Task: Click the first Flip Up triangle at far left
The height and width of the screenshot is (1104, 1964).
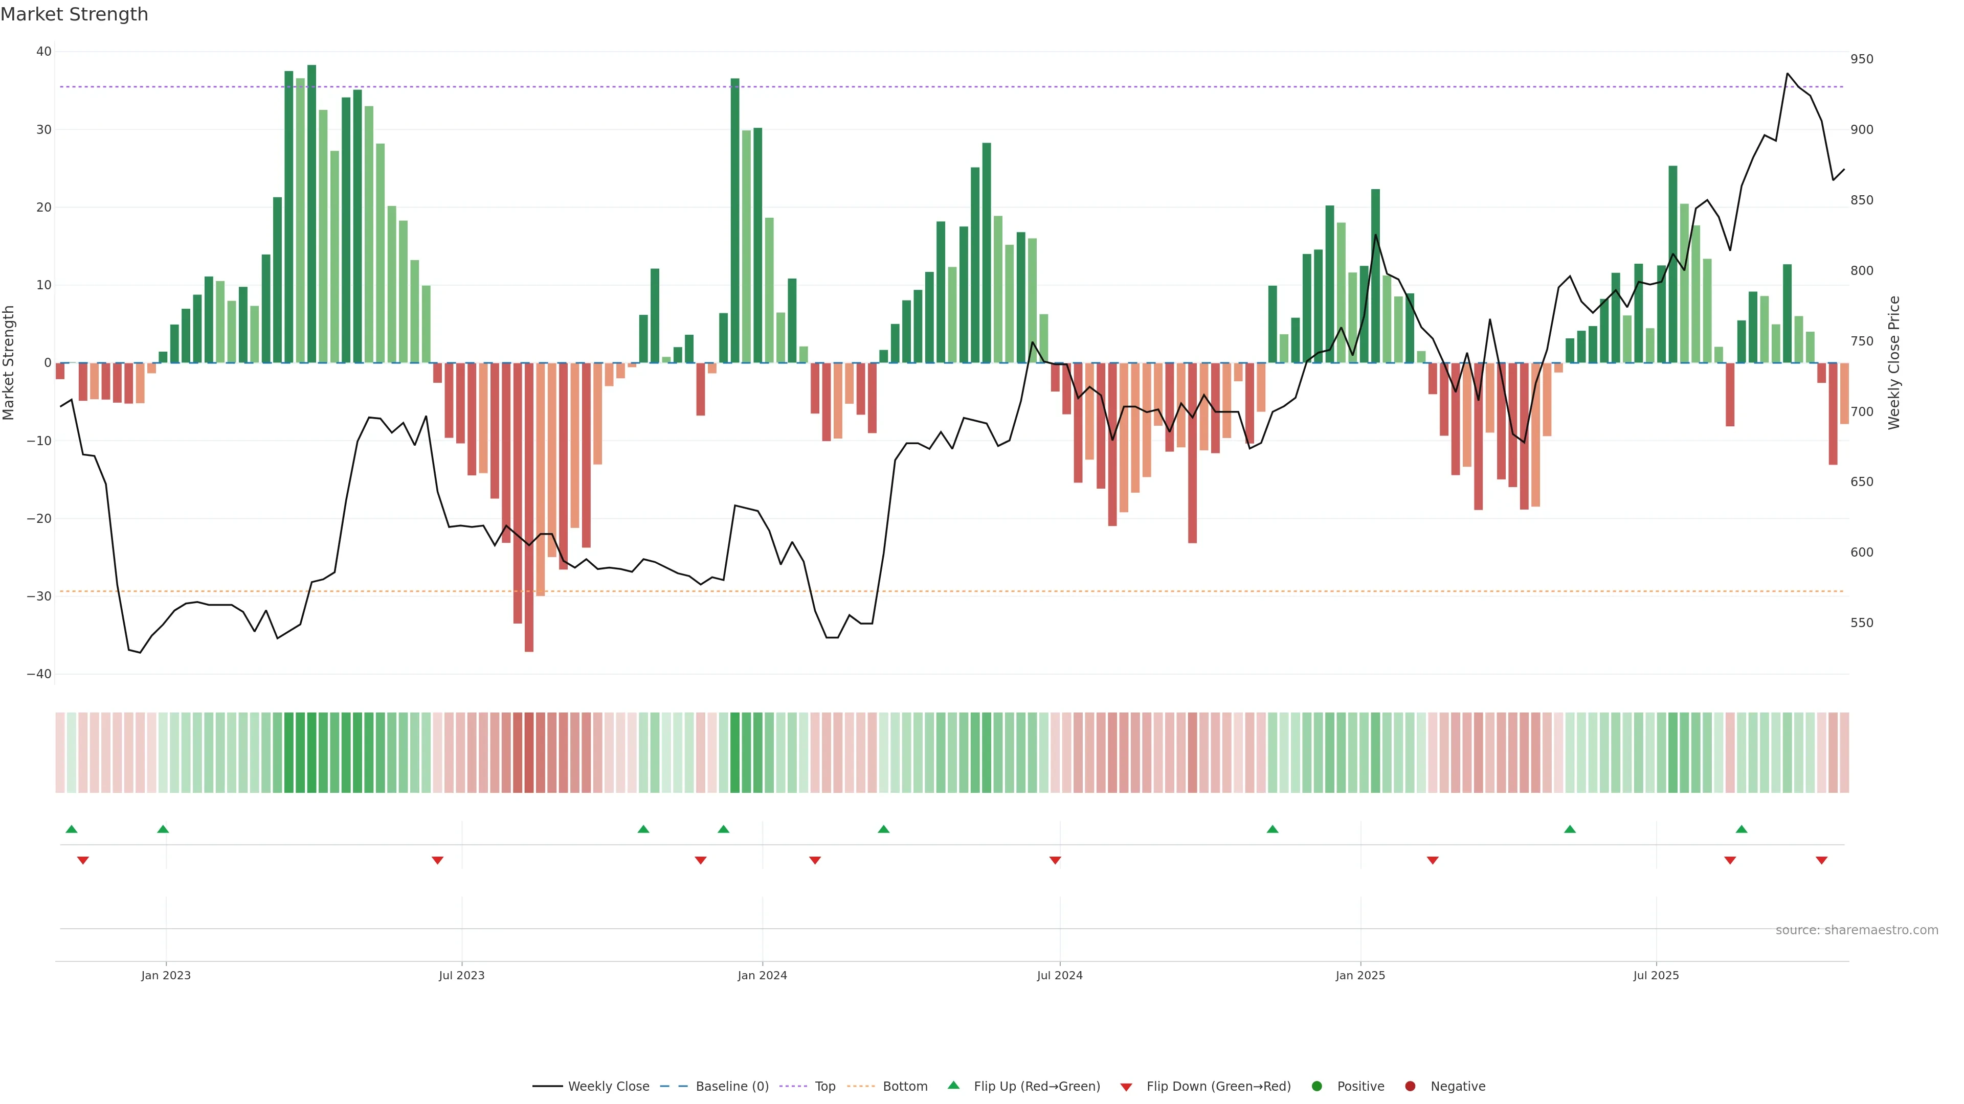Action: (72, 829)
